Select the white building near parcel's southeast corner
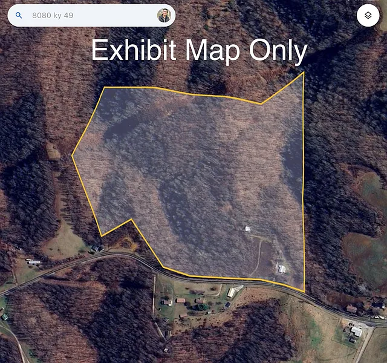This screenshot has width=387, height=363. pyautogui.click(x=282, y=269)
